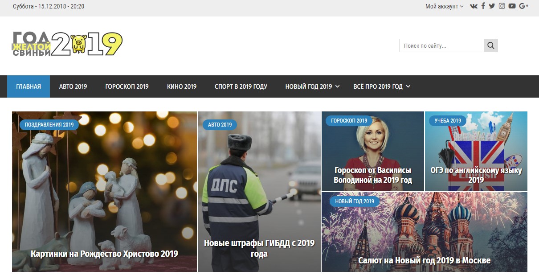Click inside the Поиск по сайту field
Screen dimensions: 539x275
pos(441,45)
